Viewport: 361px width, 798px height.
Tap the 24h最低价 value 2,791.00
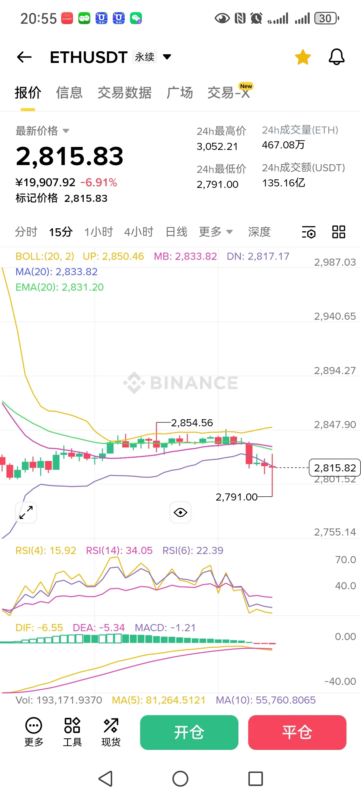(217, 184)
